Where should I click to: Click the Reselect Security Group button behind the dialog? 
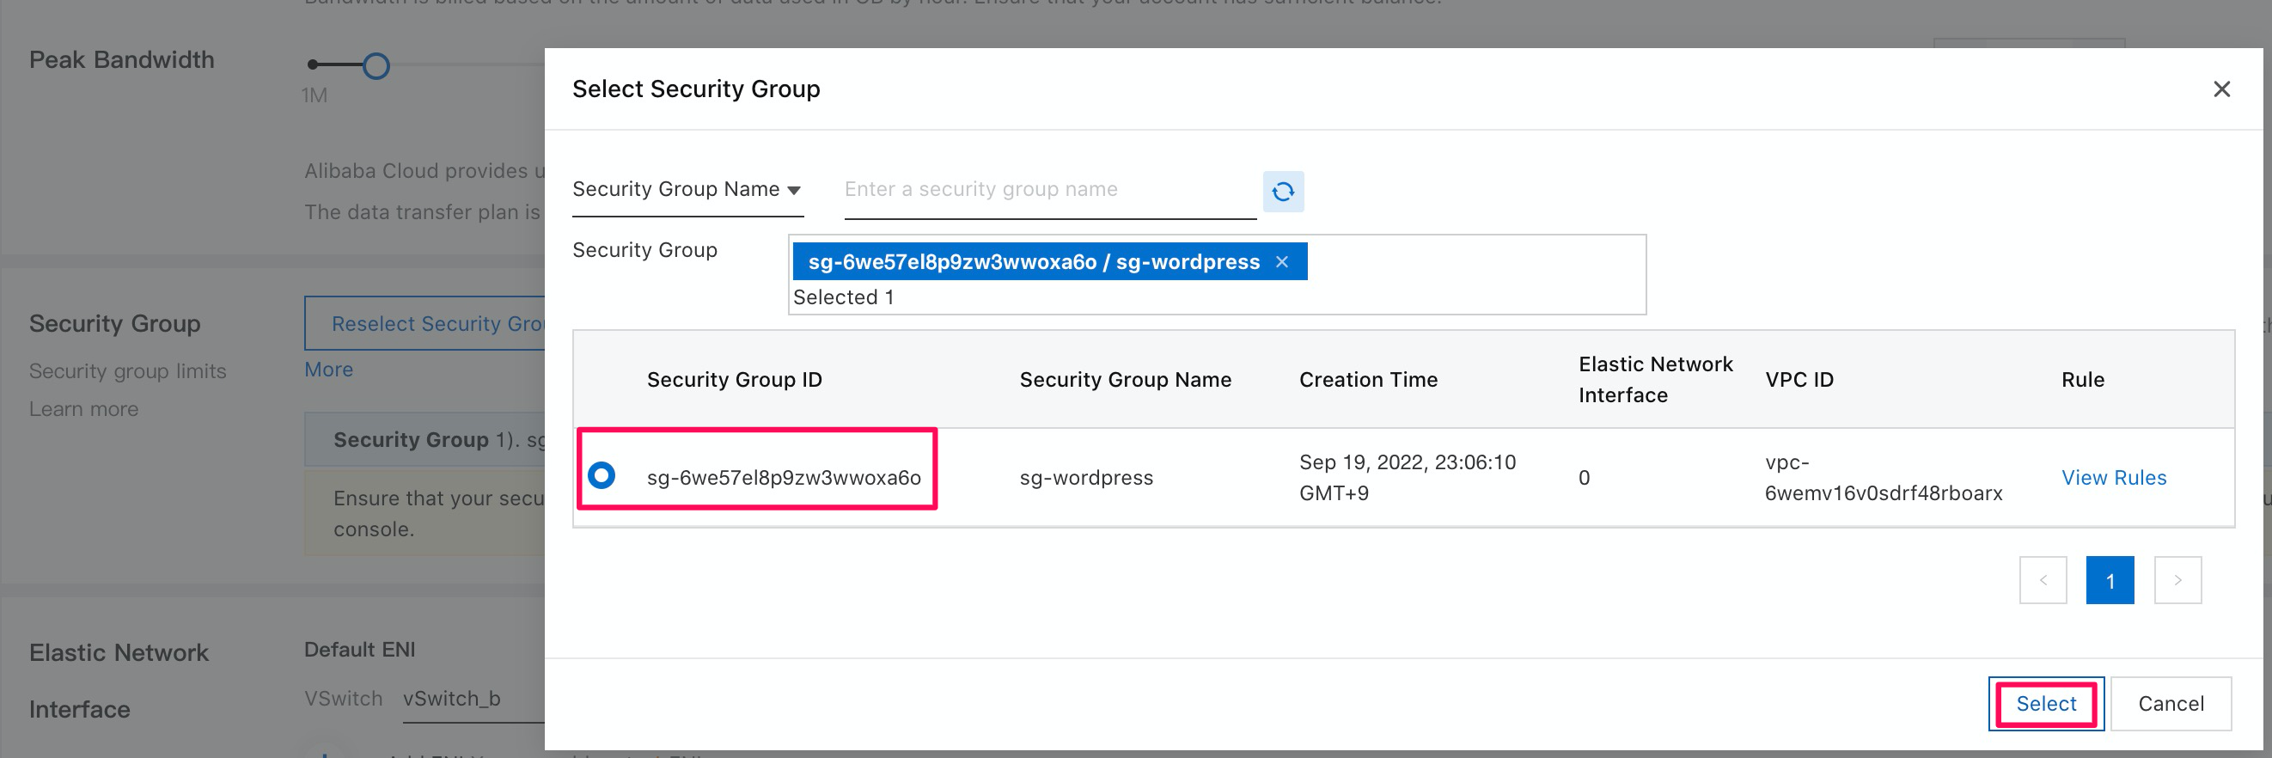(x=424, y=324)
